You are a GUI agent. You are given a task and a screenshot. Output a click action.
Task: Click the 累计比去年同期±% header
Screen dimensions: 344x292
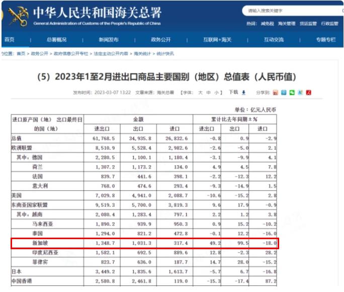click(x=234, y=119)
